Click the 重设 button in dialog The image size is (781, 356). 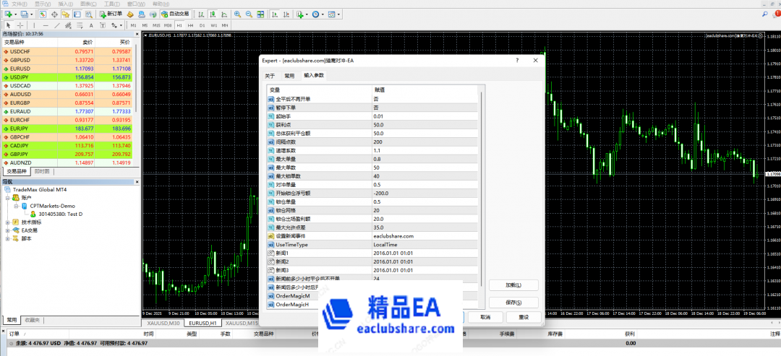click(x=513, y=317)
